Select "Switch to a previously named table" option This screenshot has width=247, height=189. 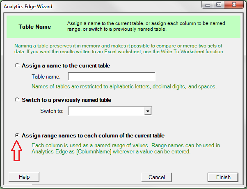pos(17,100)
